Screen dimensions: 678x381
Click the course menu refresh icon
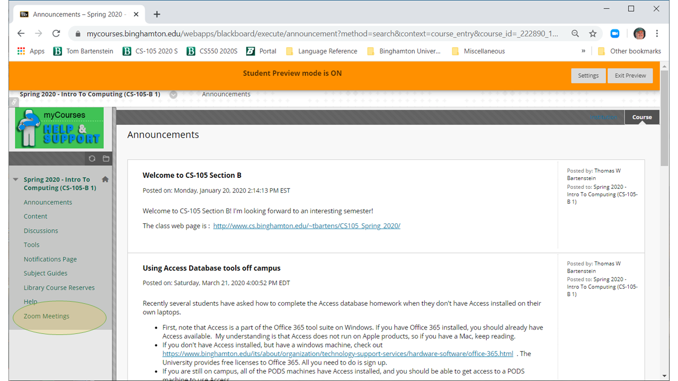[x=92, y=158]
